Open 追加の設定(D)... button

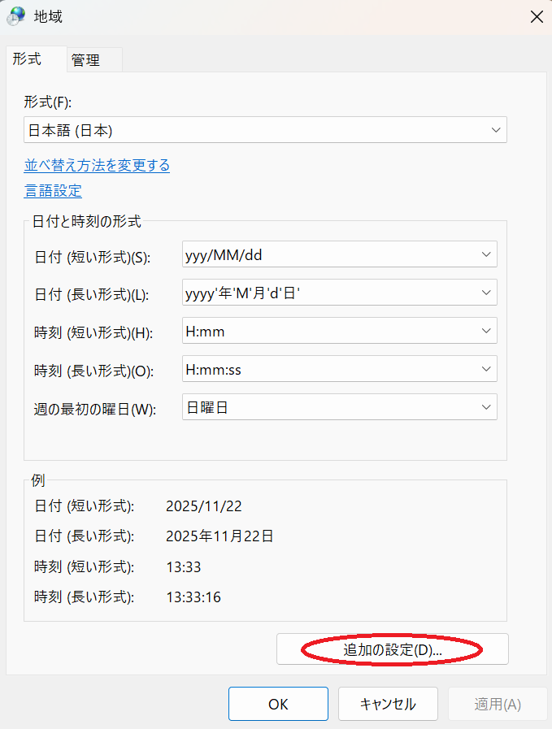[x=392, y=649]
